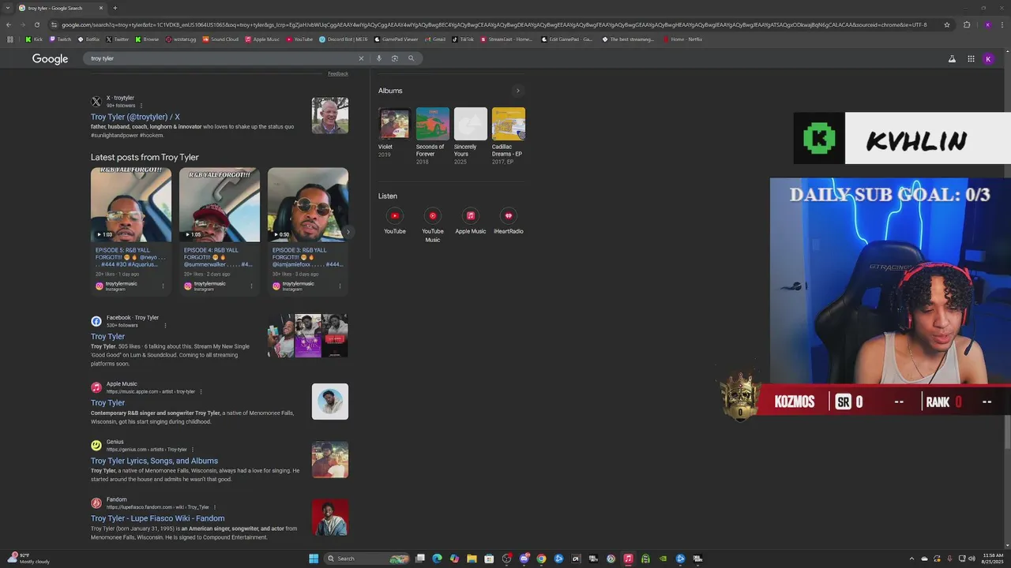
Task: Open BotRix bookmark
Action: click(88, 39)
